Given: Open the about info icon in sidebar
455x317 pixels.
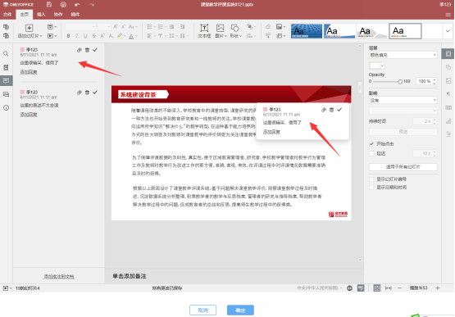Looking at the screenshot, I should (6, 107).
